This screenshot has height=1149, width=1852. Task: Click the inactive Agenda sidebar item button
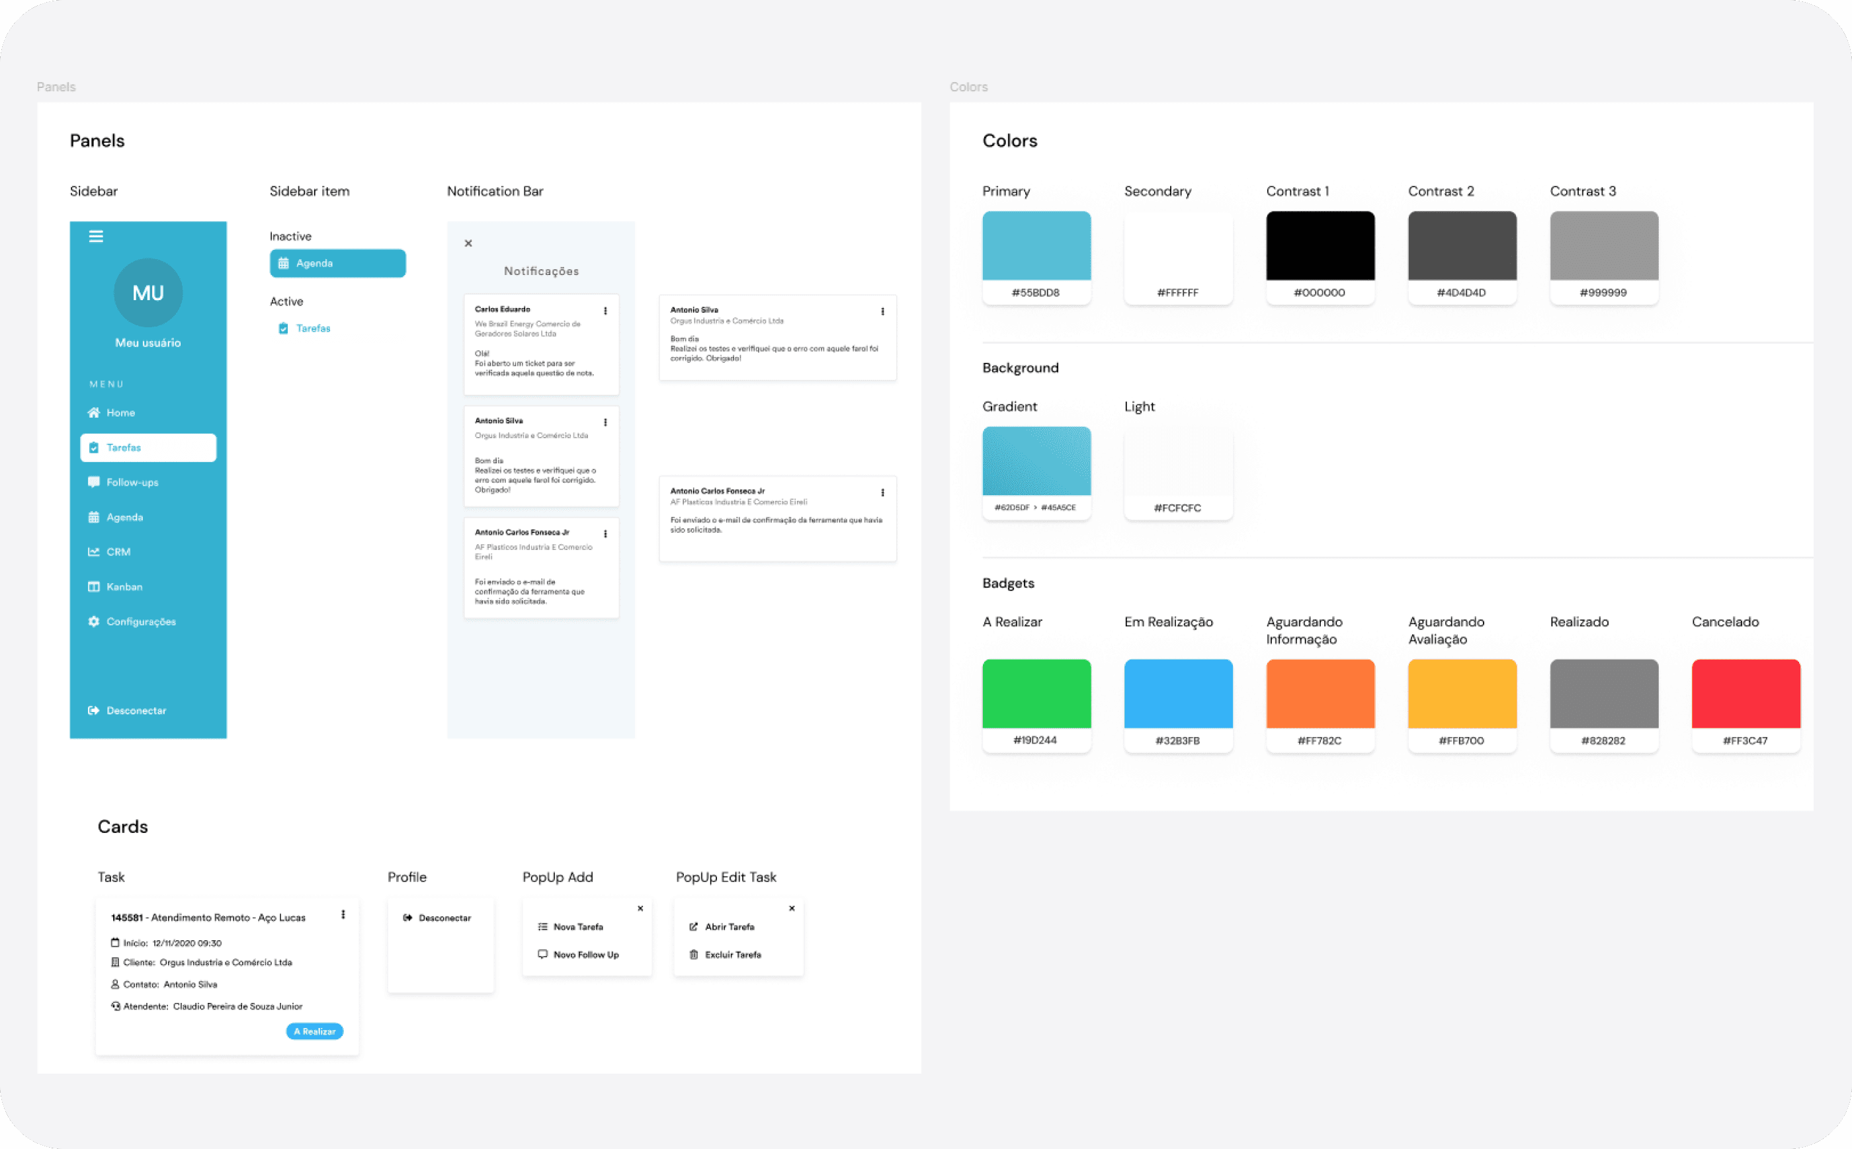[337, 263]
